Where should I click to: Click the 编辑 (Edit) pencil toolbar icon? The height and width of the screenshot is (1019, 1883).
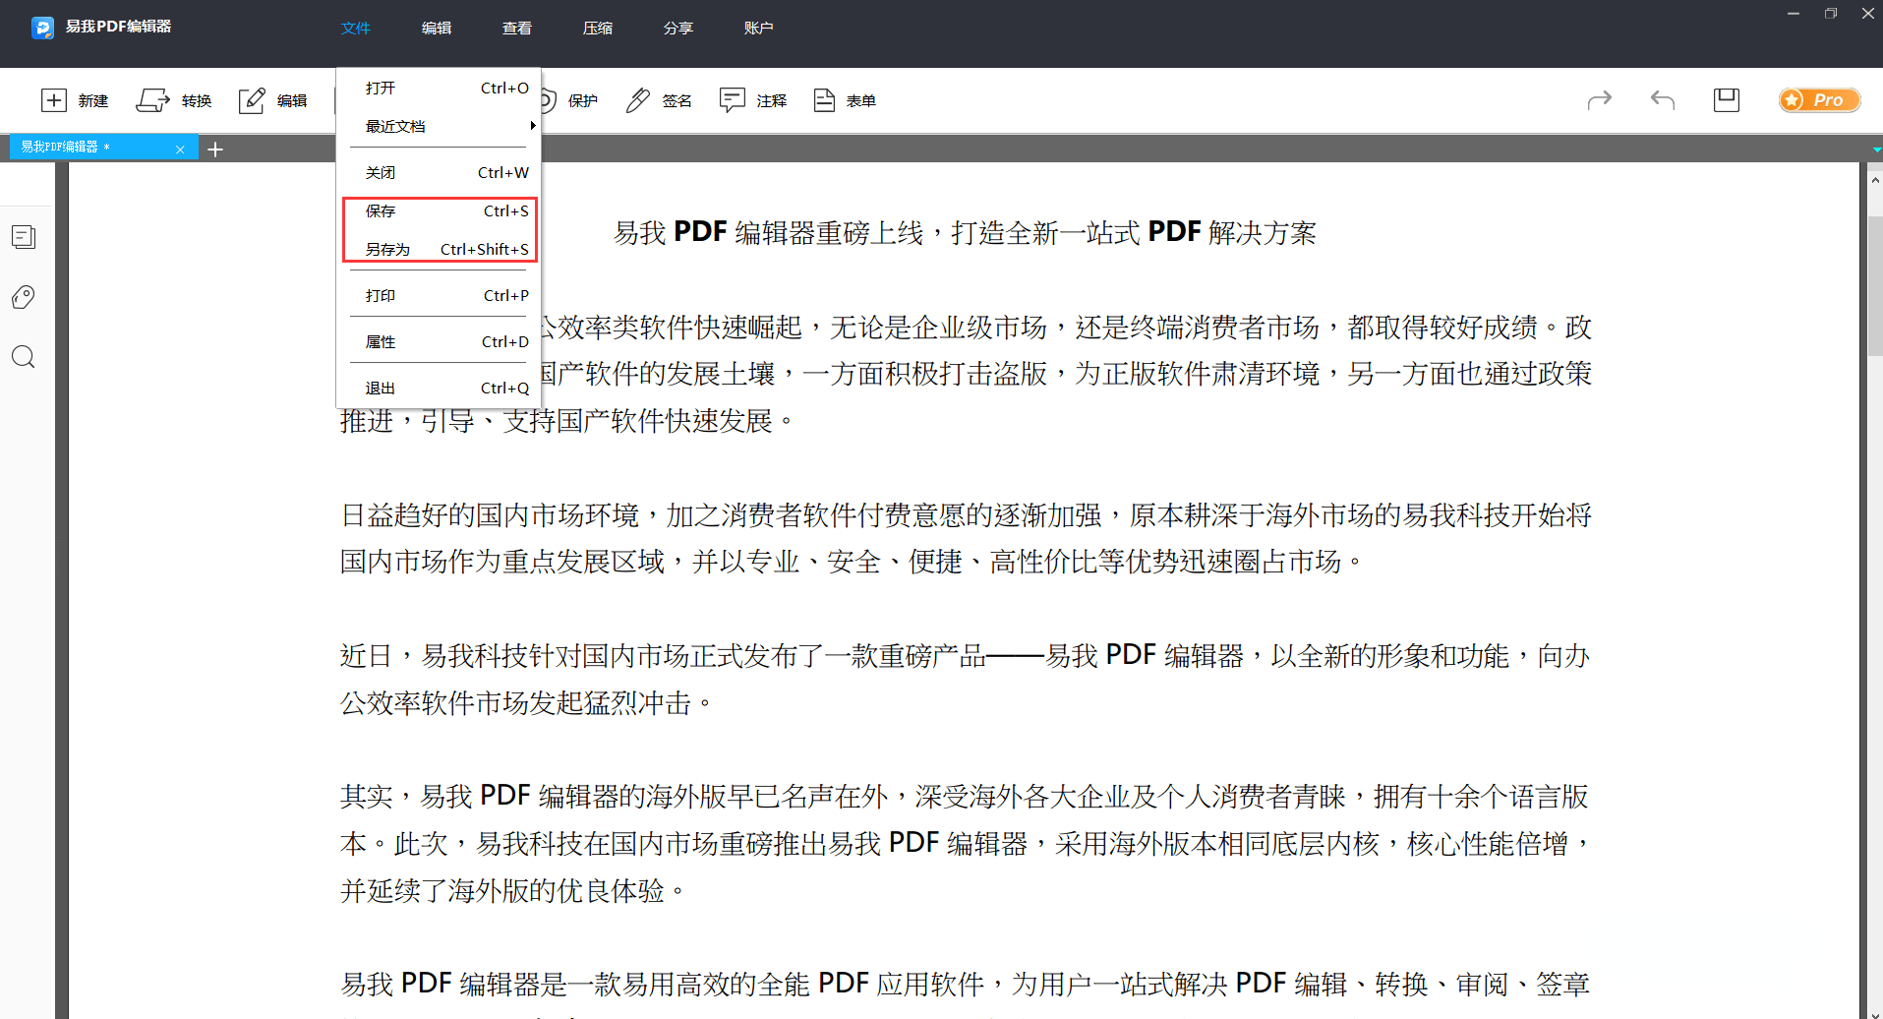pos(252,100)
